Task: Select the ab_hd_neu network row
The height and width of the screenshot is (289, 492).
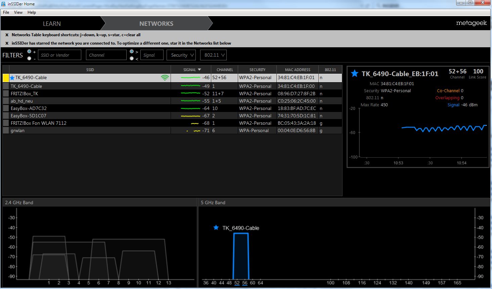Action: click(x=172, y=101)
